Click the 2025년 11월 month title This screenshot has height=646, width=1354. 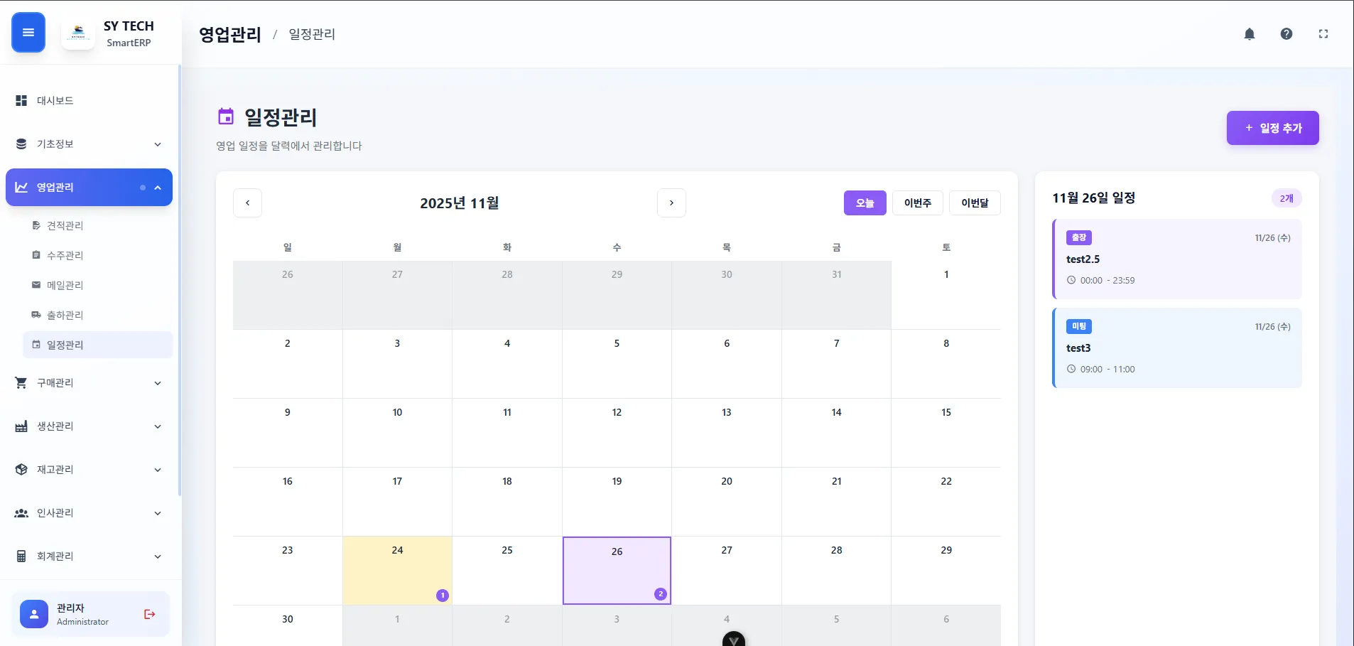pos(460,203)
